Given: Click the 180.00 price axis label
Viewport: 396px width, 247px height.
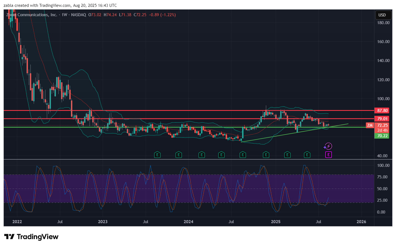Looking at the screenshot, I should (383, 23).
